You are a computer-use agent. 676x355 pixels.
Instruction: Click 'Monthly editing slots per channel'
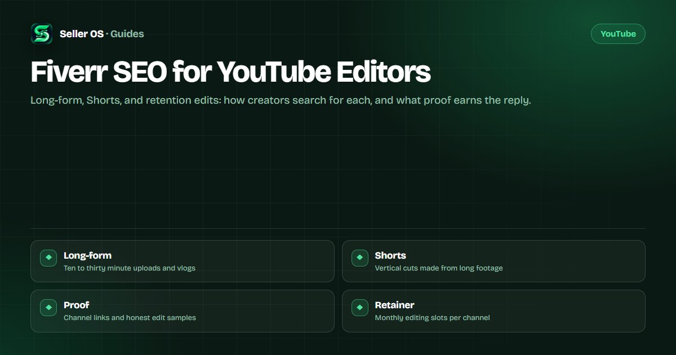(x=432, y=318)
